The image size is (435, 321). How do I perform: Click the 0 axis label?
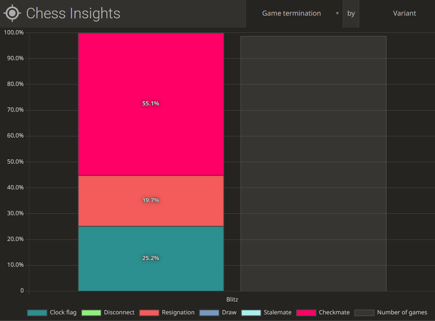[22, 291]
